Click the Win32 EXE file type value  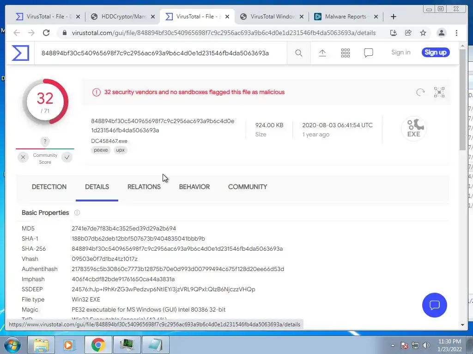pos(85,300)
